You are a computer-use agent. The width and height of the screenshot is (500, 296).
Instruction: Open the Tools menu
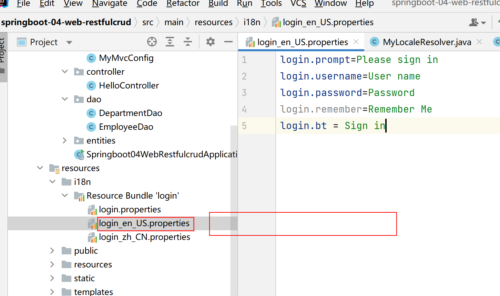(271, 3)
